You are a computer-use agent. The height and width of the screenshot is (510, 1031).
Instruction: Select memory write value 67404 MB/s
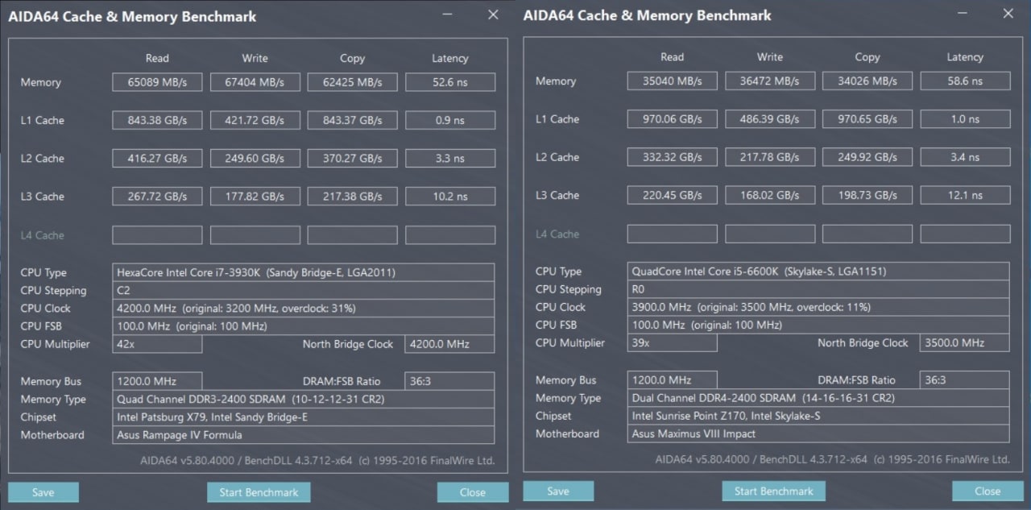tap(255, 82)
